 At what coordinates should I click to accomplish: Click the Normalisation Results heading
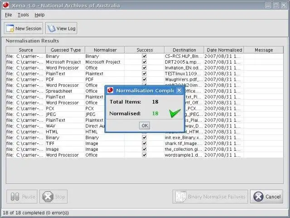click(32, 41)
